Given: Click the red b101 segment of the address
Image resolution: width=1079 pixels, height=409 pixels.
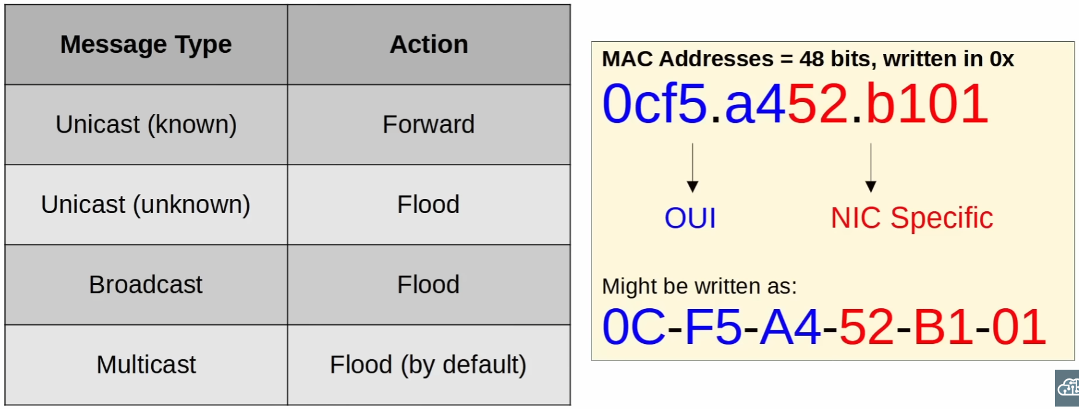Looking at the screenshot, I should pyautogui.click(x=927, y=104).
